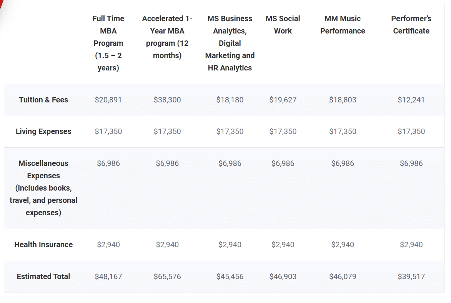This screenshot has height=303, width=451.
Task: Click the $18,180 tuition cell
Action: [x=230, y=100]
